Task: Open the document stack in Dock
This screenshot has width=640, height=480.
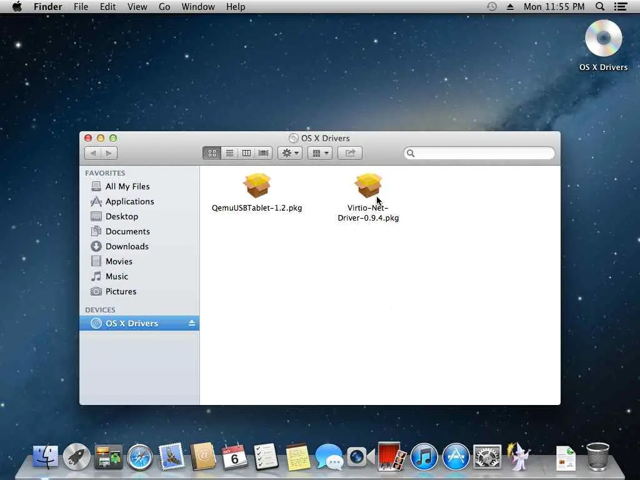Action: [x=566, y=458]
